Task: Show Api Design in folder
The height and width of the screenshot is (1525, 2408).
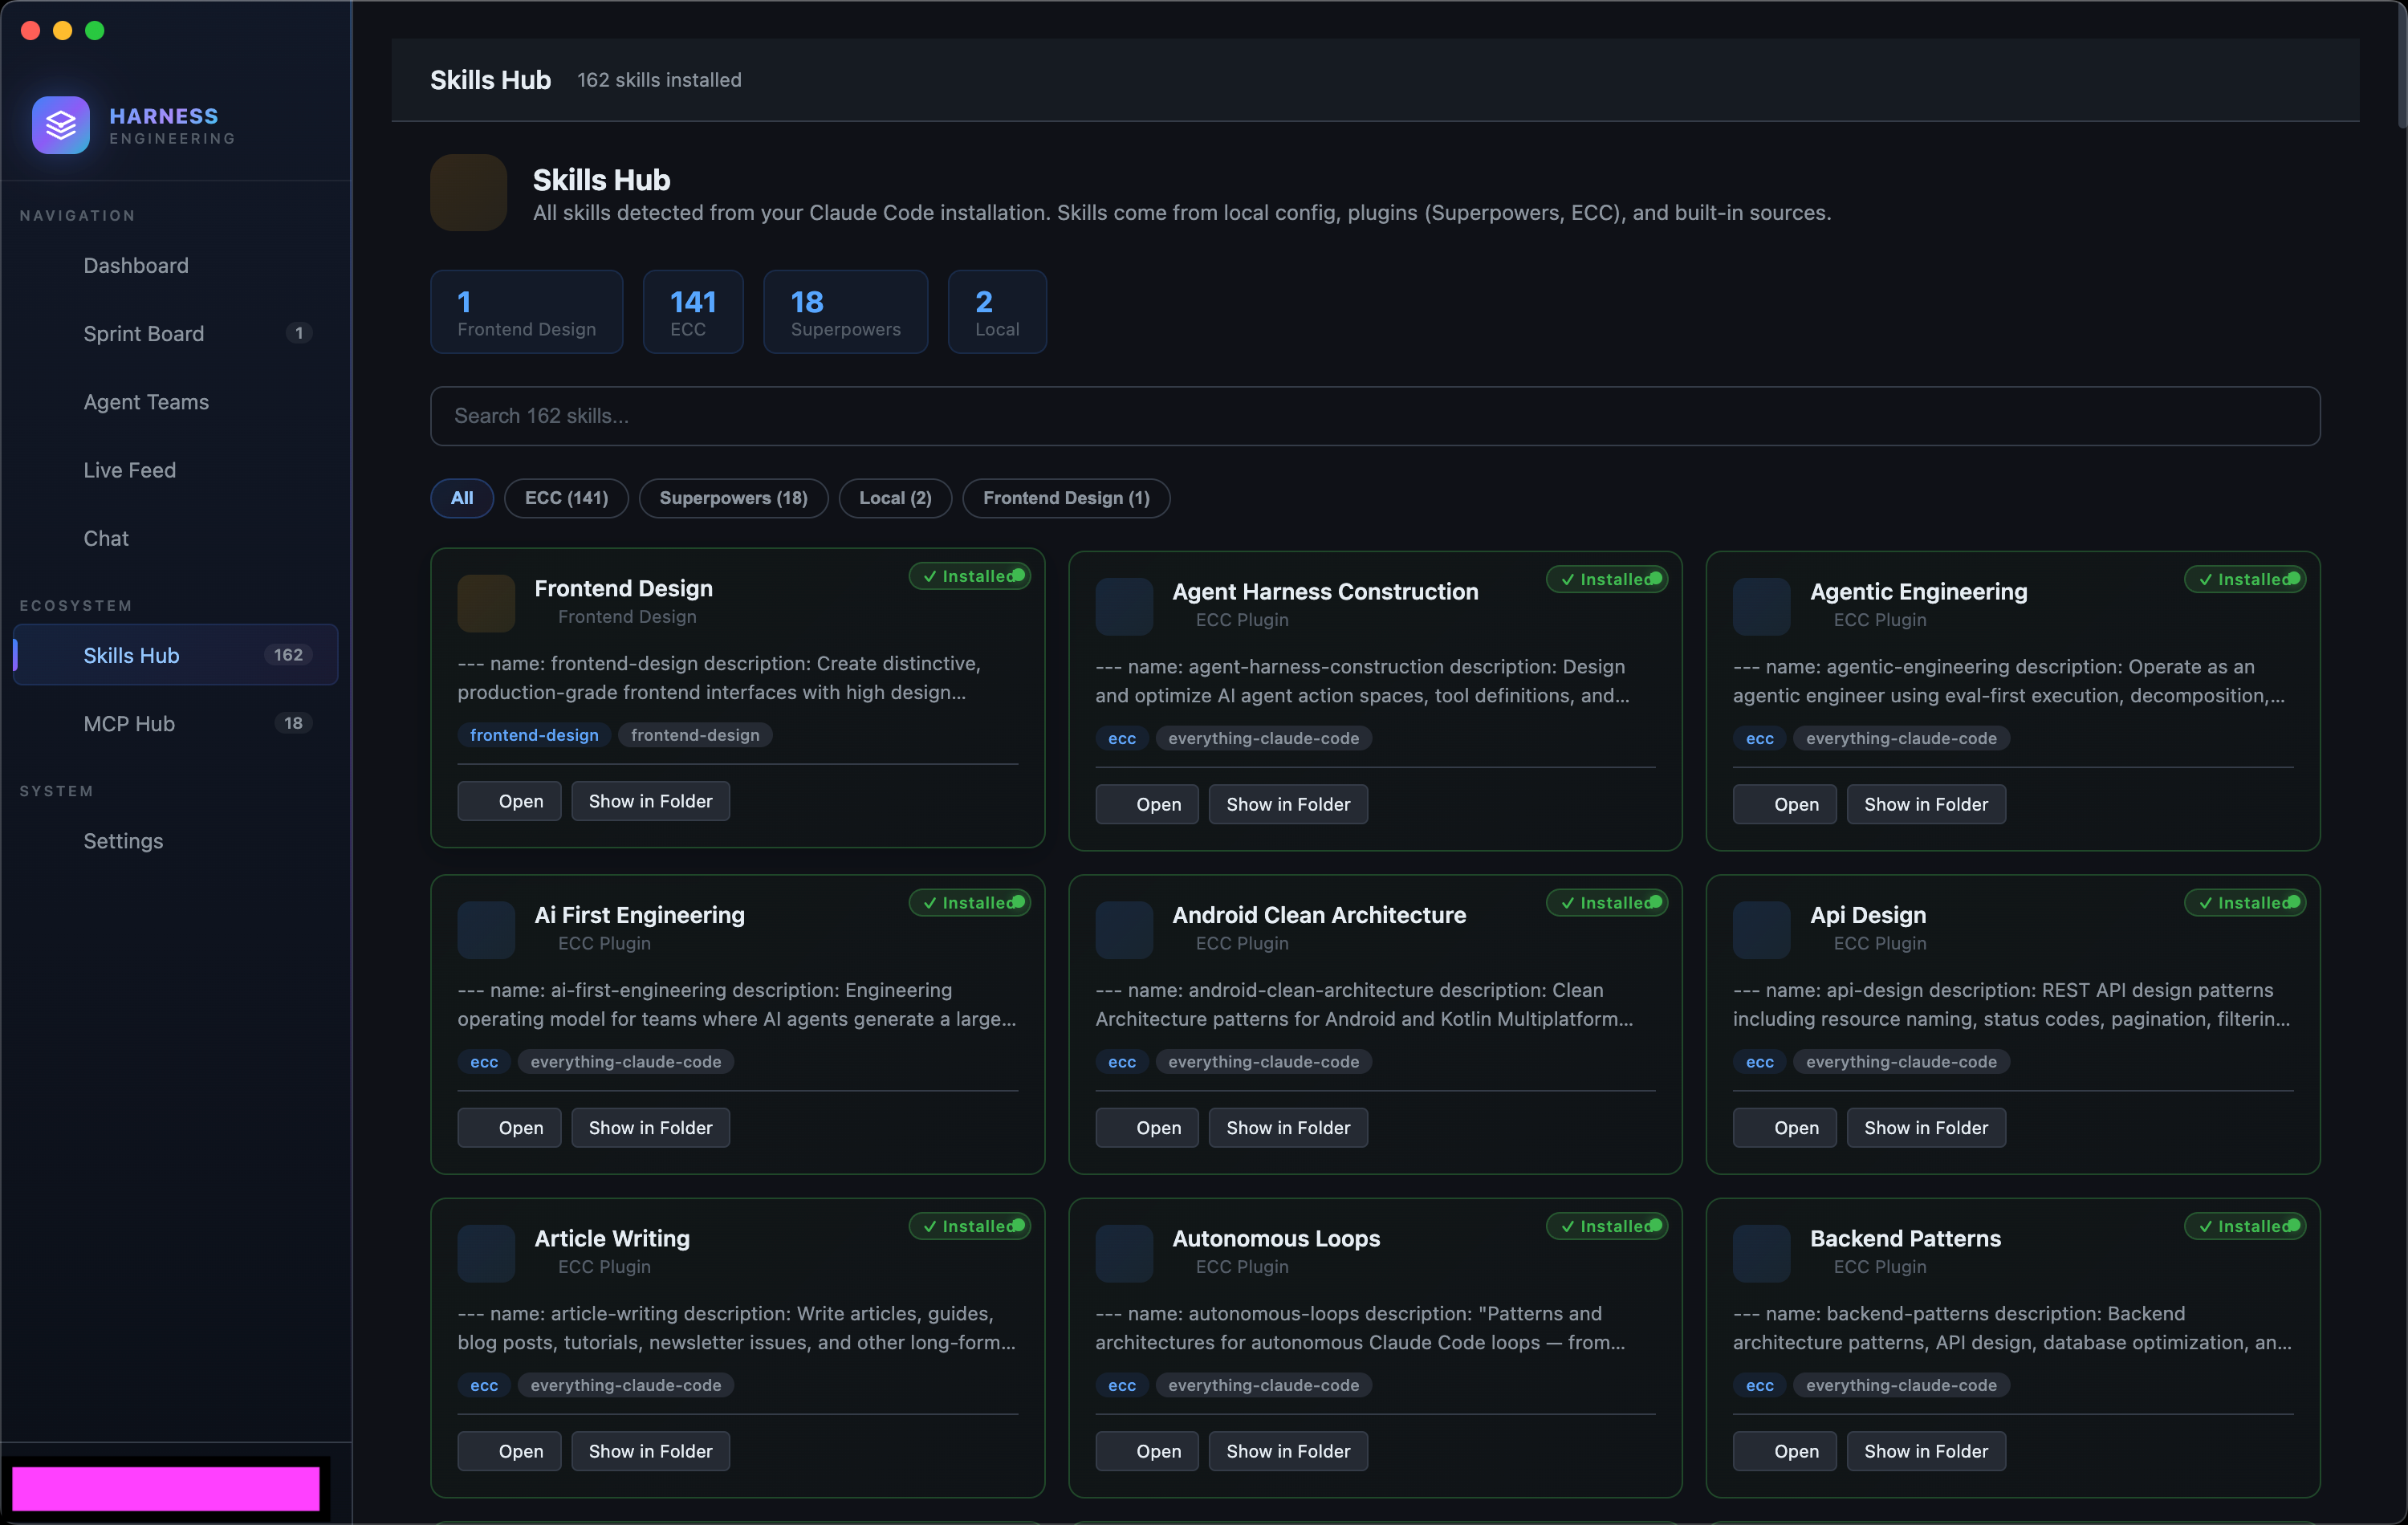Action: click(1926, 1128)
